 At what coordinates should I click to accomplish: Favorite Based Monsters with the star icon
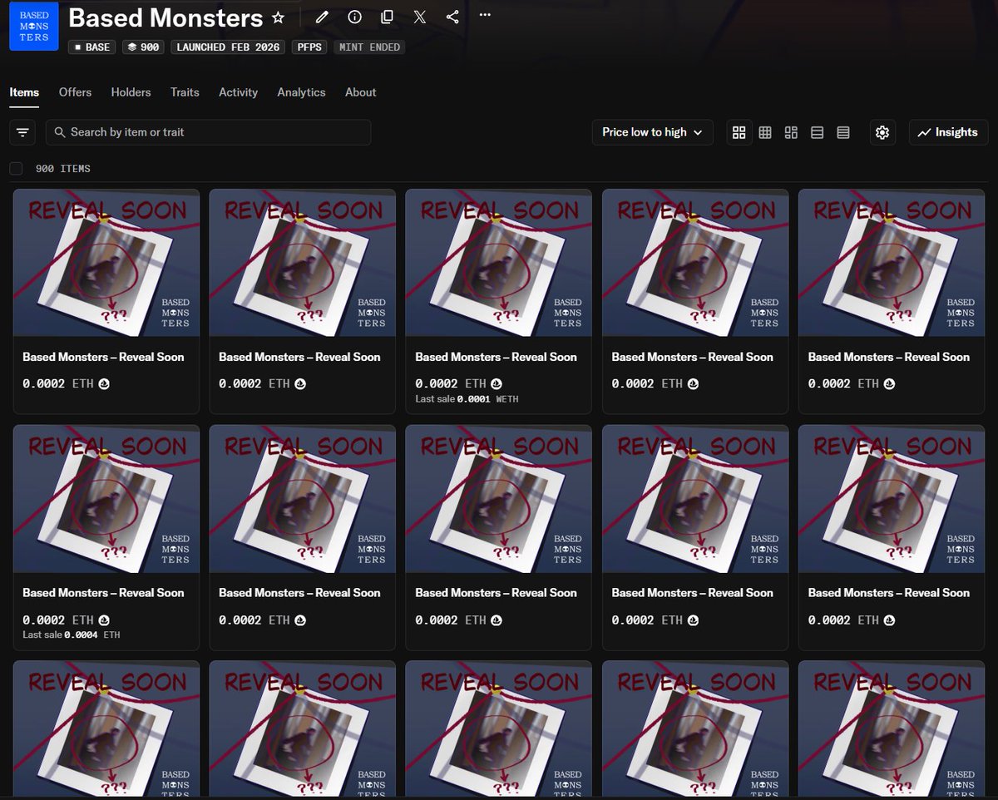coord(279,17)
